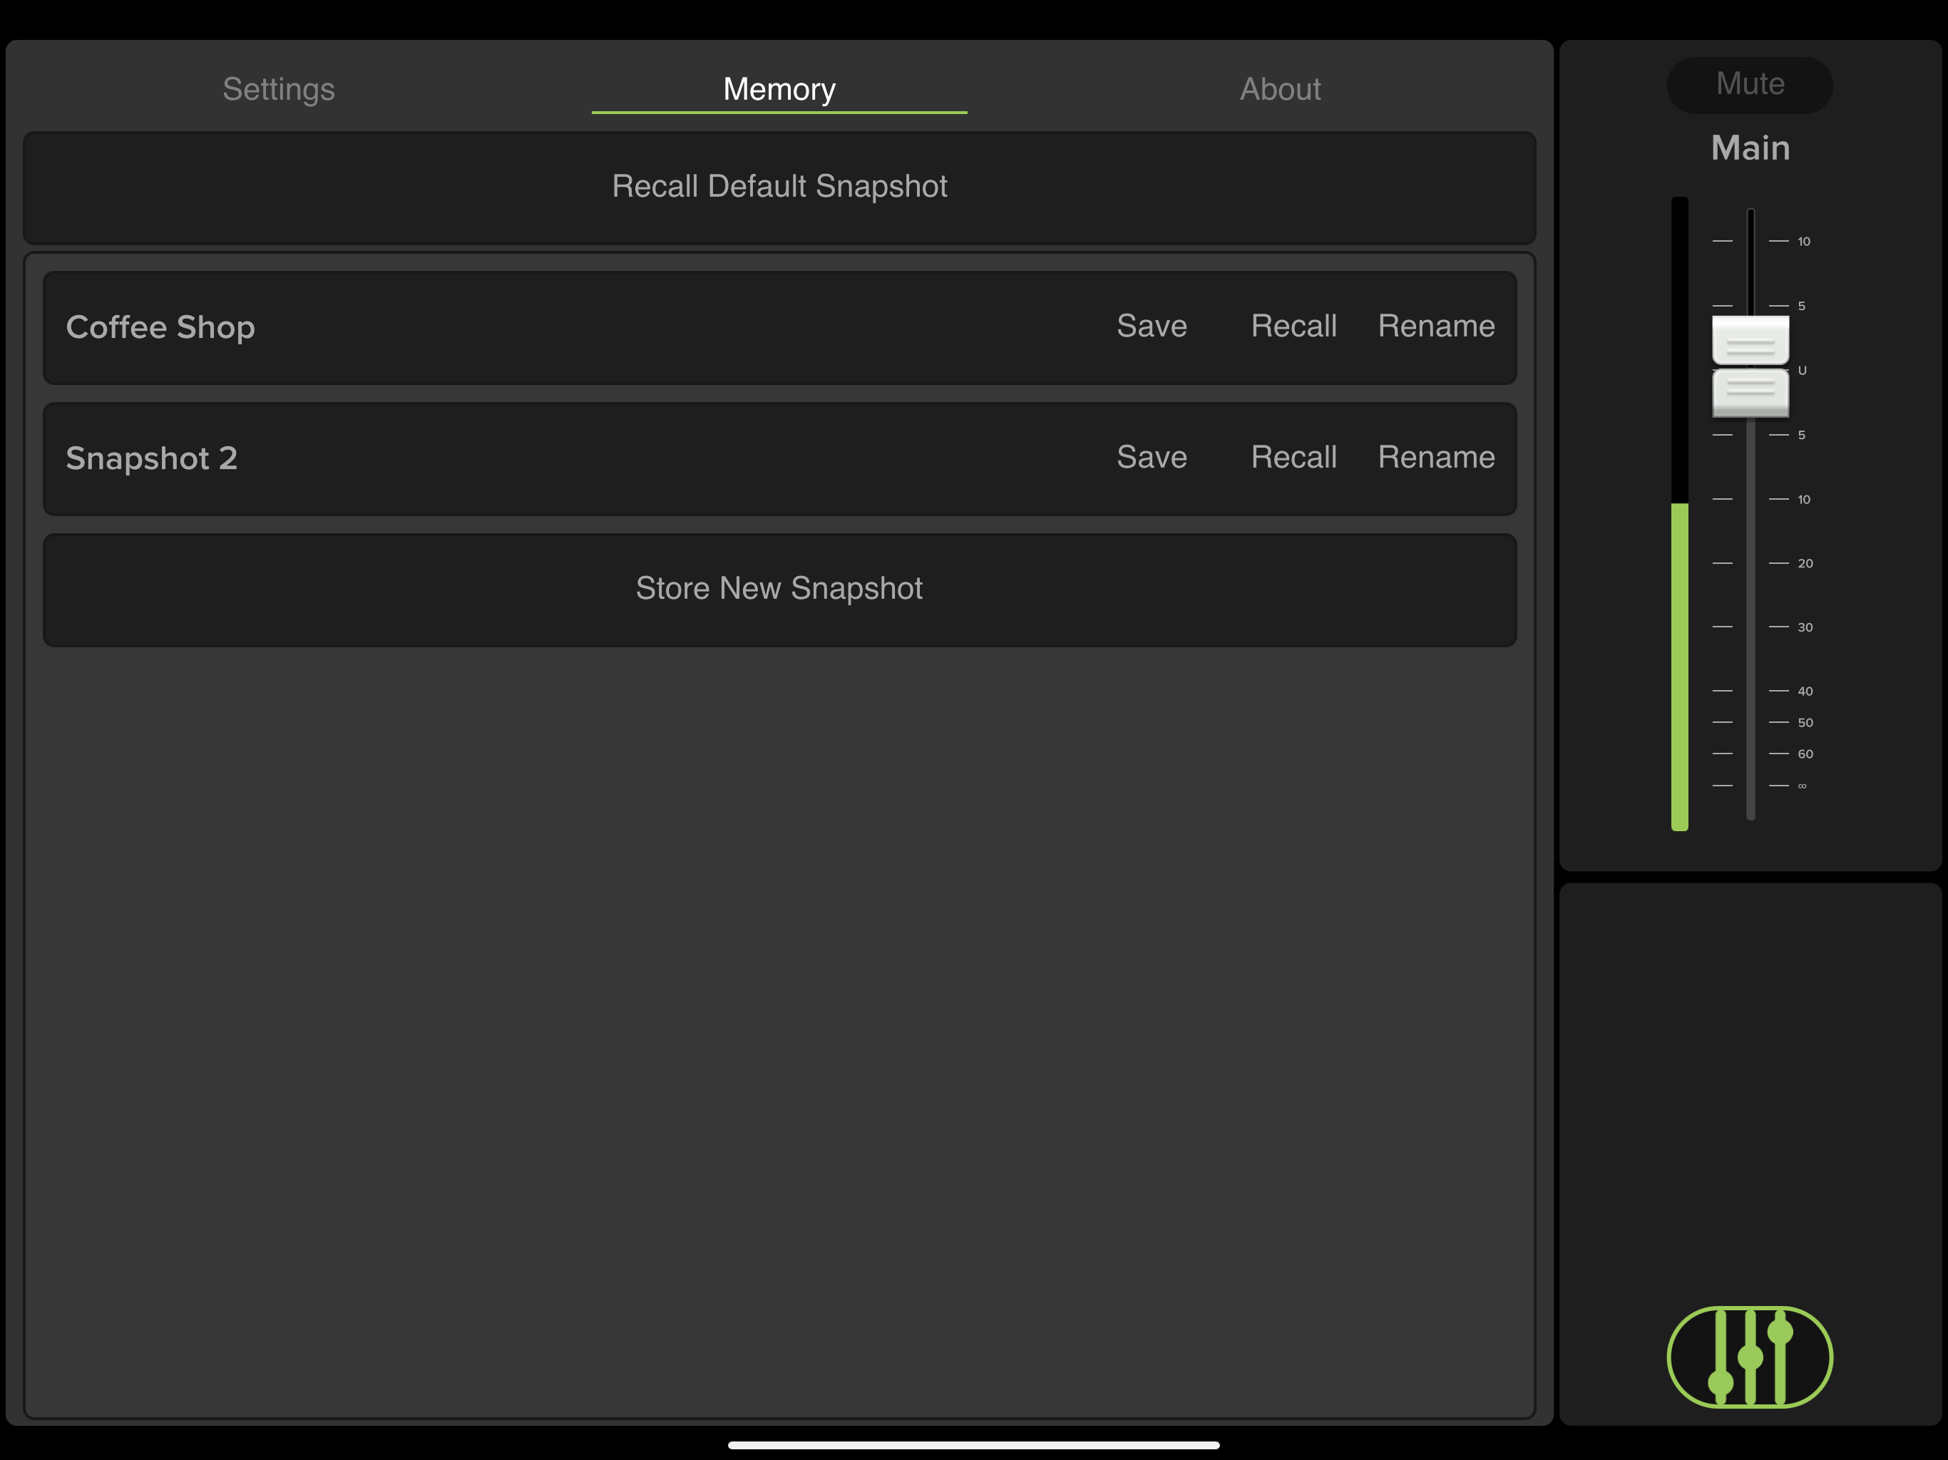Click the upper Main fader knob
The height and width of the screenshot is (1460, 1948).
[1750, 340]
